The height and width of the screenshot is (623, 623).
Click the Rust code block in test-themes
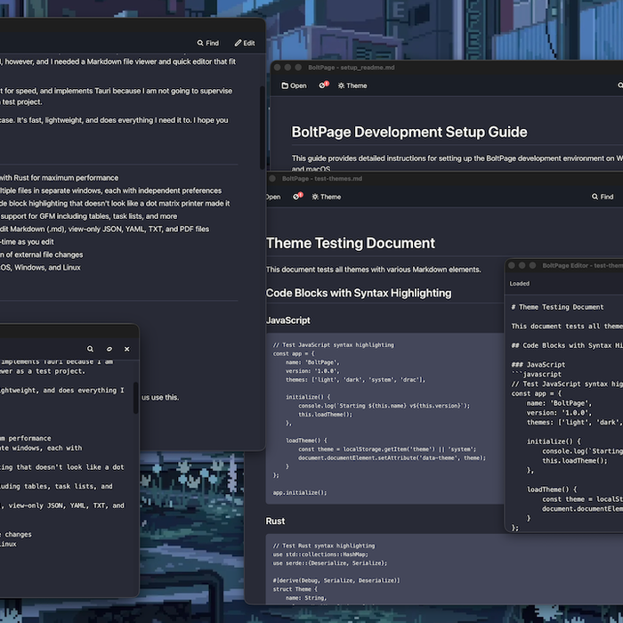pyautogui.click(x=383, y=570)
